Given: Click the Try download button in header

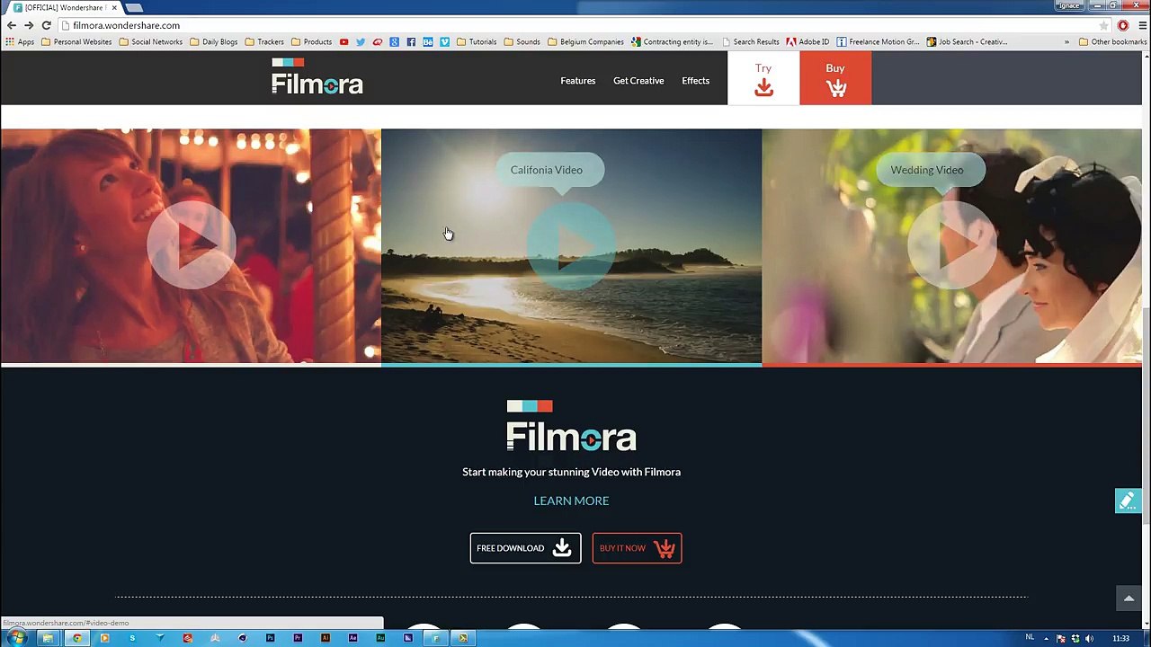Looking at the screenshot, I should coord(763,78).
